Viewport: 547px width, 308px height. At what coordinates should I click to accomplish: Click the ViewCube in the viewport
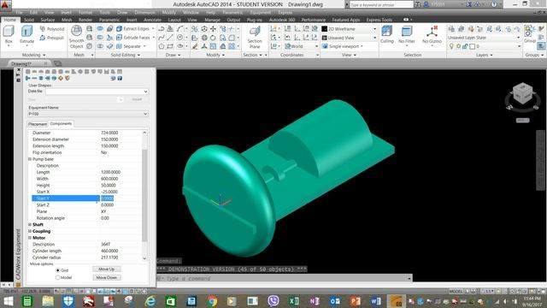(x=522, y=93)
